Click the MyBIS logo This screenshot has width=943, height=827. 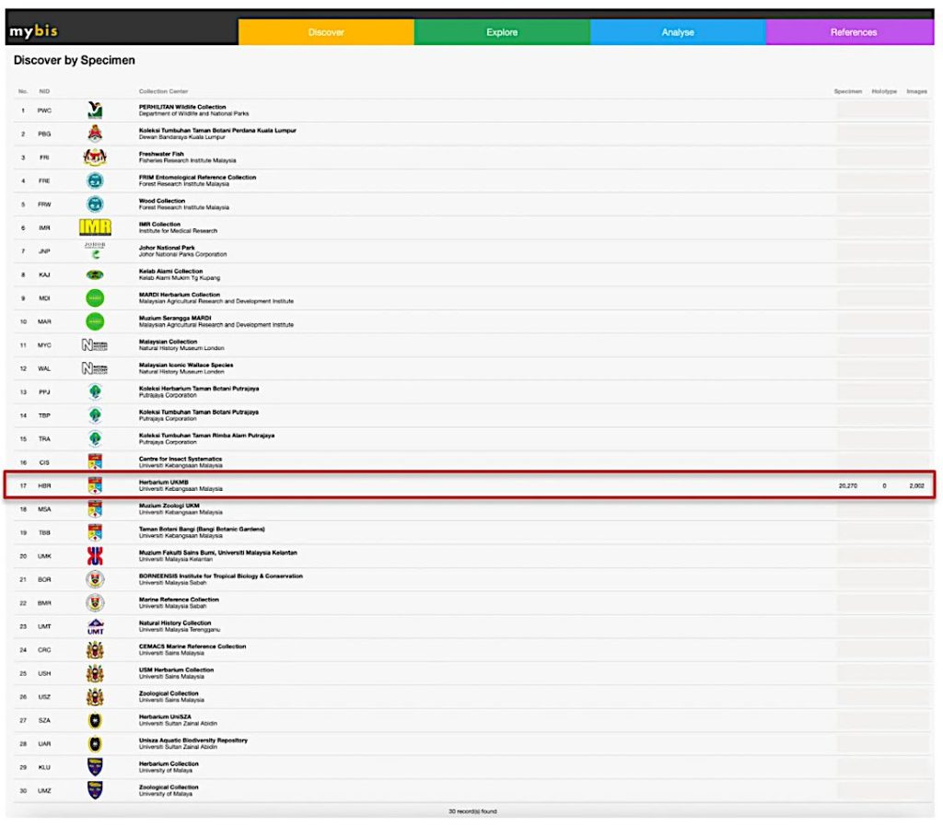34,31
